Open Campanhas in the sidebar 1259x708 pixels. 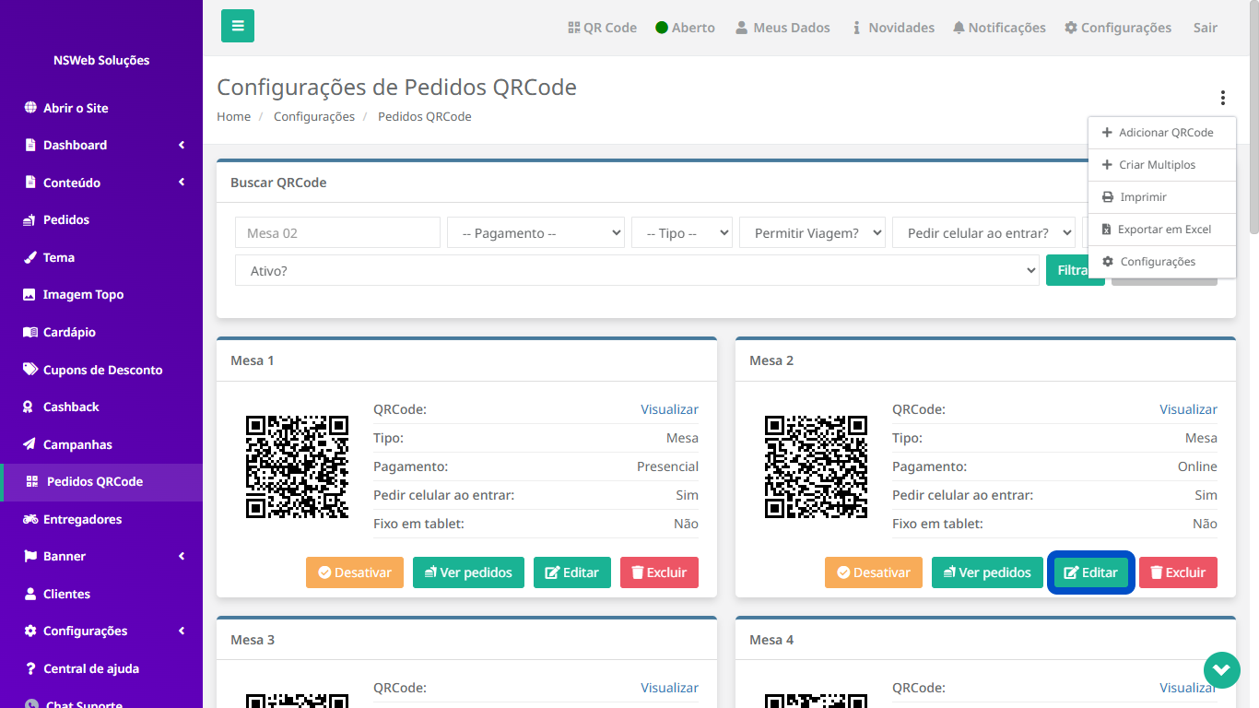(x=101, y=444)
